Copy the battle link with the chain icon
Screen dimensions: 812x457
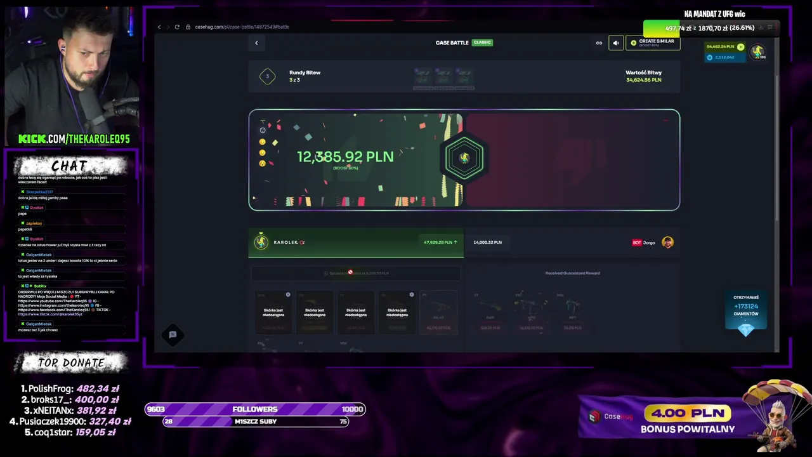[599, 43]
